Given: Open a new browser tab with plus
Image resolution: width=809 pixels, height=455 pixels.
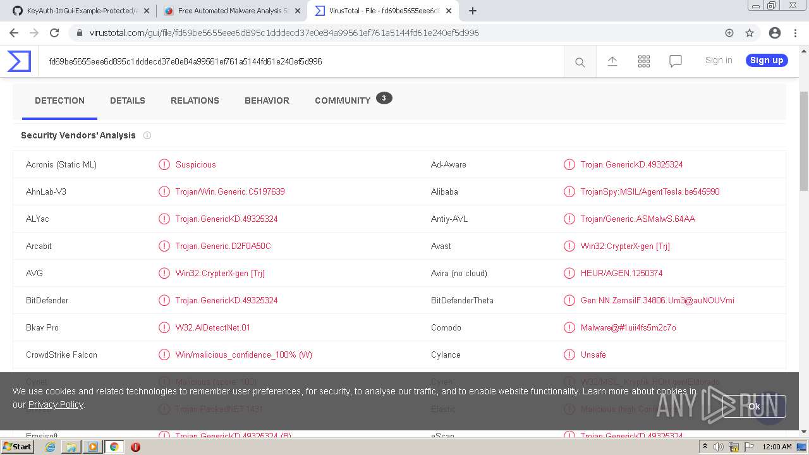Looking at the screenshot, I should pyautogui.click(x=472, y=11).
